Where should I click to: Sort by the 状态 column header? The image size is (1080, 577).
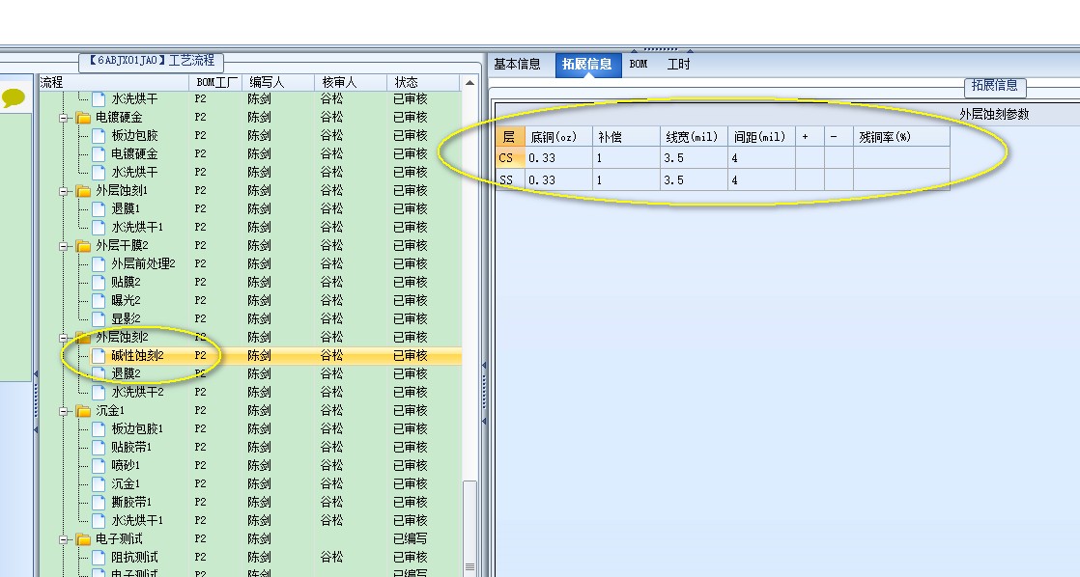[x=424, y=83]
